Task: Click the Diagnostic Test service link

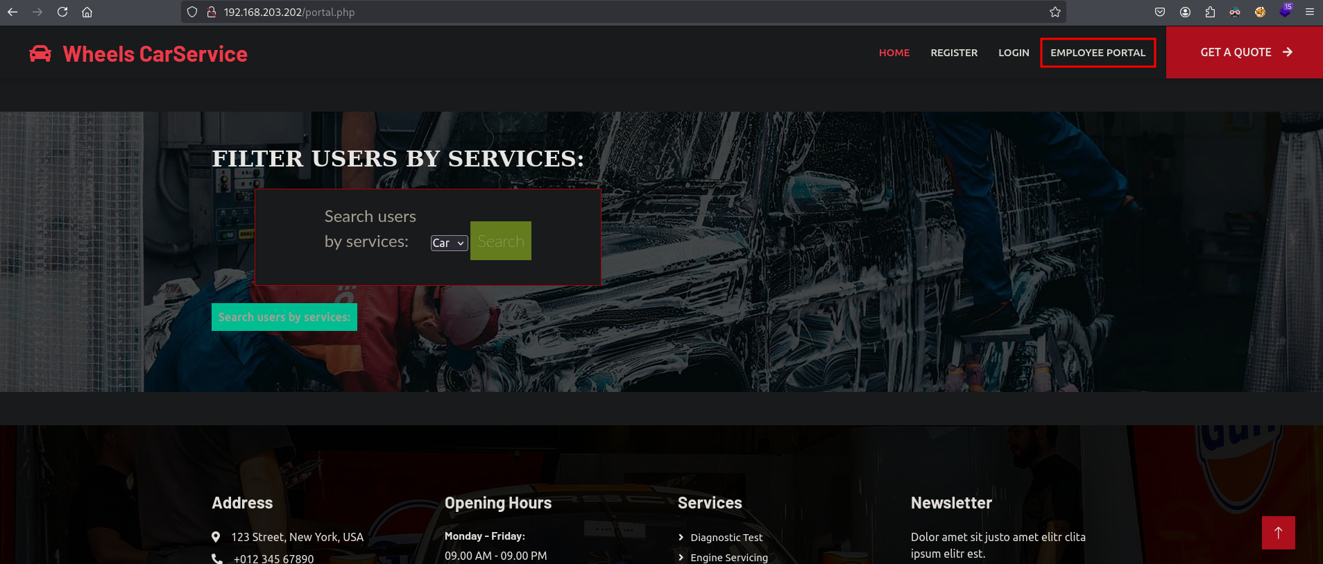Action: click(x=726, y=538)
